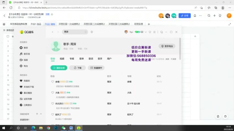Switch to the 歌手 tab
Viewport: 234px width, 131px height.
[100, 59]
